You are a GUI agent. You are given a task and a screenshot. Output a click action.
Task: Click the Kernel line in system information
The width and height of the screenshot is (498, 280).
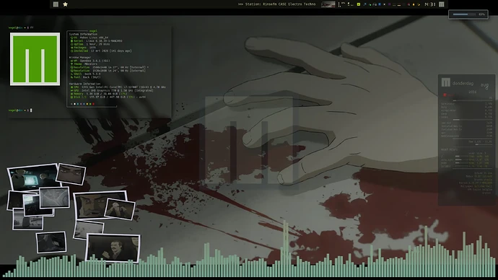[97, 41]
